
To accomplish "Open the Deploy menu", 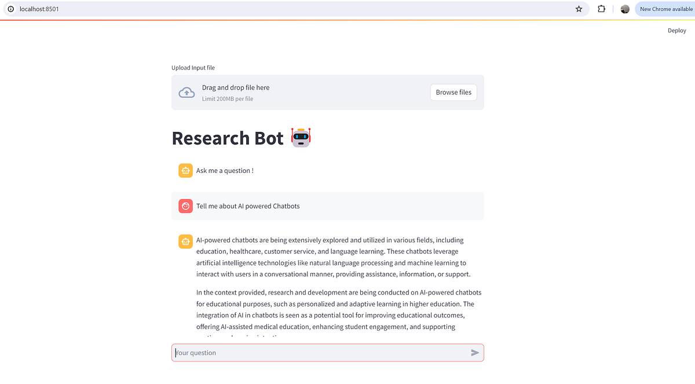I will click(x=676, y=30).
